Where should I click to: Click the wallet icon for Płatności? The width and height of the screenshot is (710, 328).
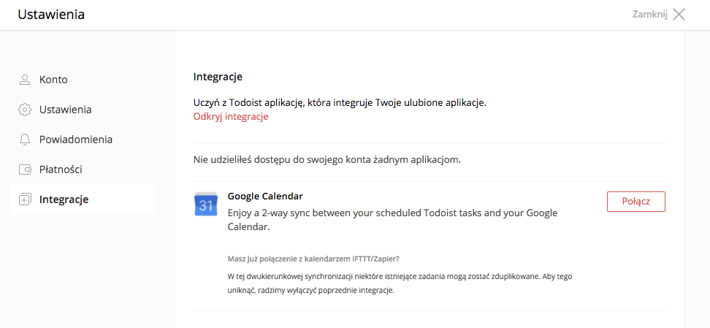pos(24,170)
